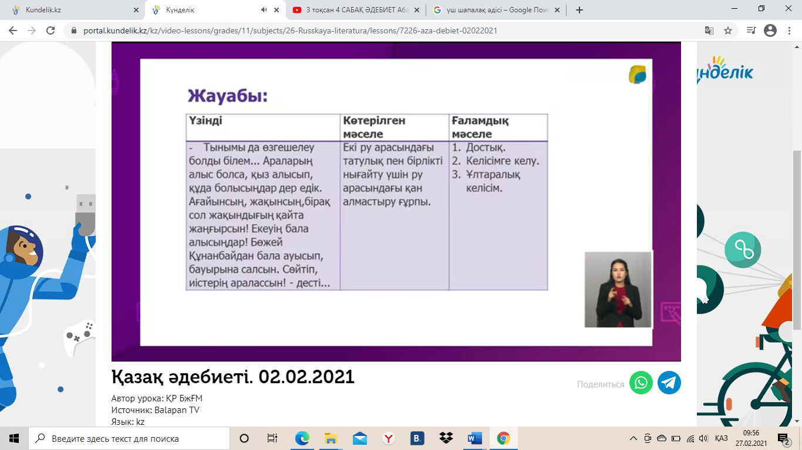Open the Google Translate page icon
802x450 pixels.
[709, 30]
